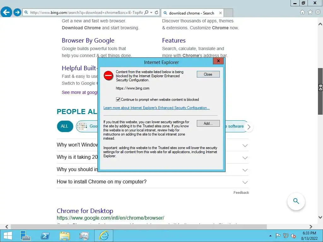Click the Add... button in dialog
Viewport: 323px width, 242px height.
[x=208, y=124]
